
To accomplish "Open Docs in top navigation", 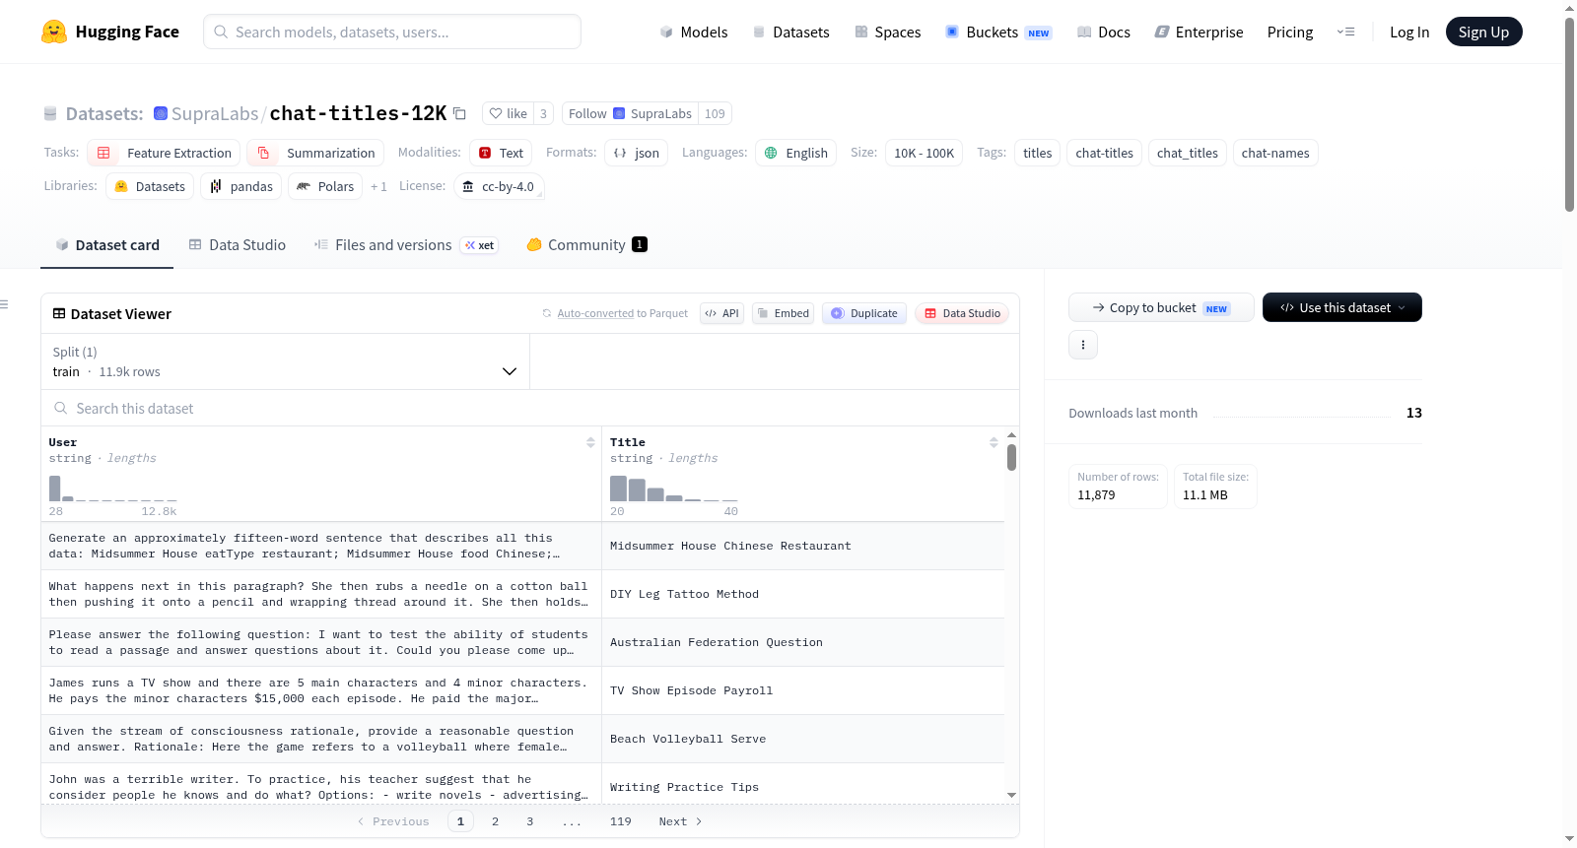I will pyautogui.click(x=1104, y=32).
